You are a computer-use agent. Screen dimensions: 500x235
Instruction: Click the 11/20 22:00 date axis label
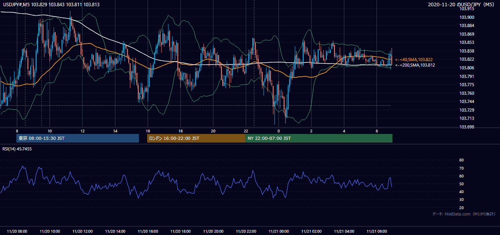pos(246,231)
